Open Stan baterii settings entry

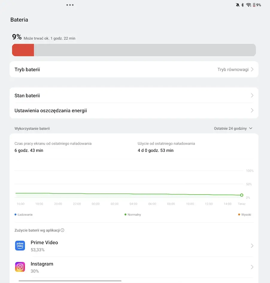tap(134, 96)
